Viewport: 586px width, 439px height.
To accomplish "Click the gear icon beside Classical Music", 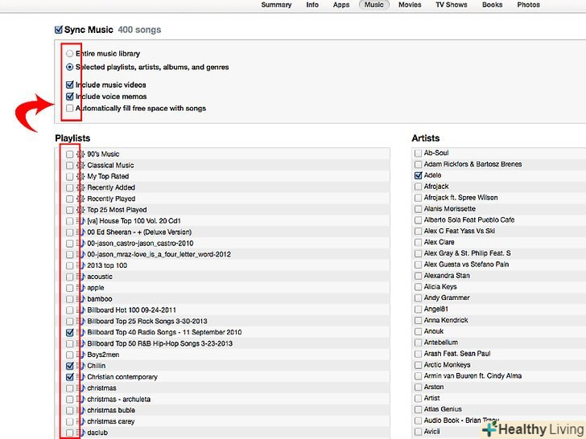I will 80,166.
